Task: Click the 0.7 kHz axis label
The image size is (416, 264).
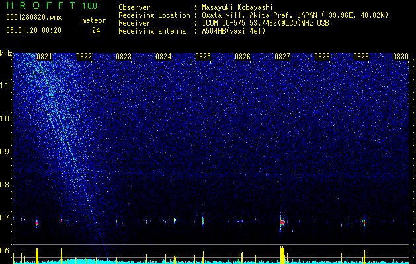Action: (x=6, y=218)
